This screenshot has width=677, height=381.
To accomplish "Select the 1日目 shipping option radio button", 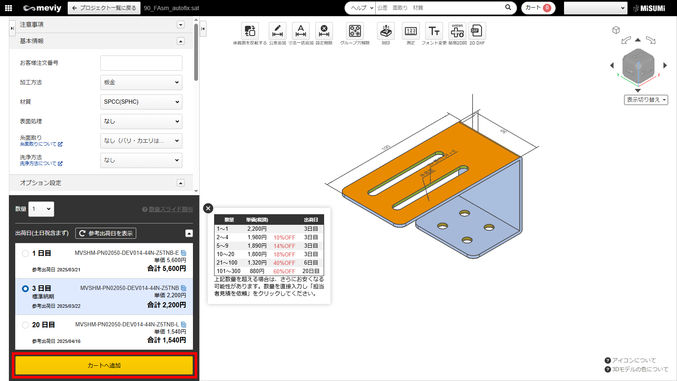I will pos(25,254).
